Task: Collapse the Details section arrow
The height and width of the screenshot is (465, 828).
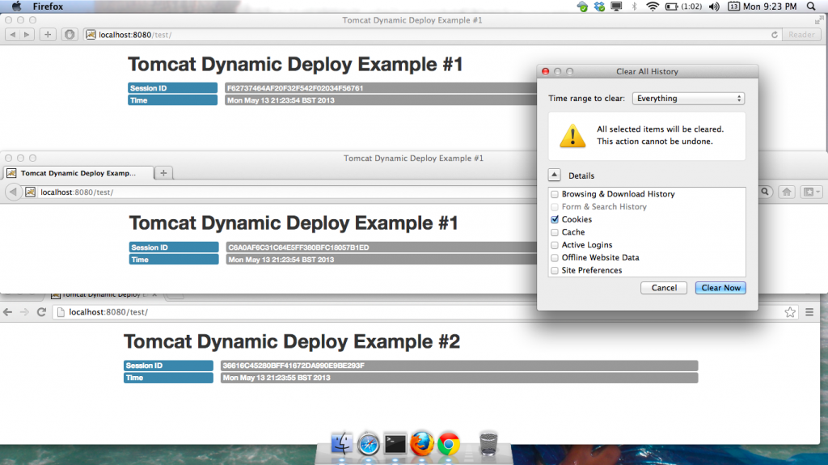Action: coord(555,175)
